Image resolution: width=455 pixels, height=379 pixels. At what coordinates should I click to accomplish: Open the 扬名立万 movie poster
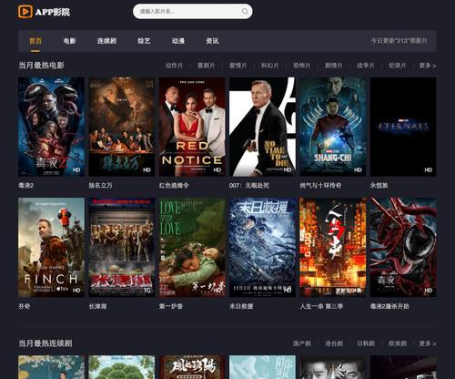coord(122,127)
